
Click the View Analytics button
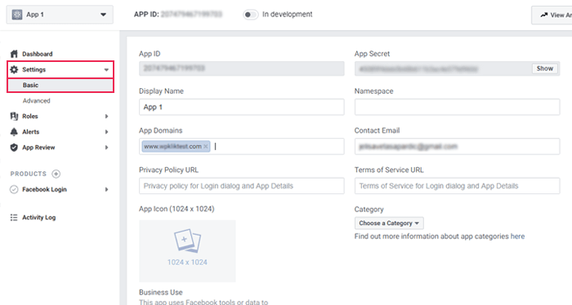[552, 15]
